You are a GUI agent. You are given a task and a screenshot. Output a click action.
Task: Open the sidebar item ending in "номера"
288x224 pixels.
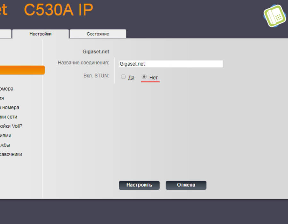click(9, 108)
